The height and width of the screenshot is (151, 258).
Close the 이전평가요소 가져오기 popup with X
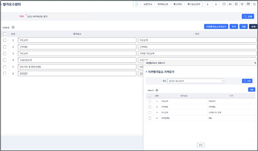click(255, 63)
